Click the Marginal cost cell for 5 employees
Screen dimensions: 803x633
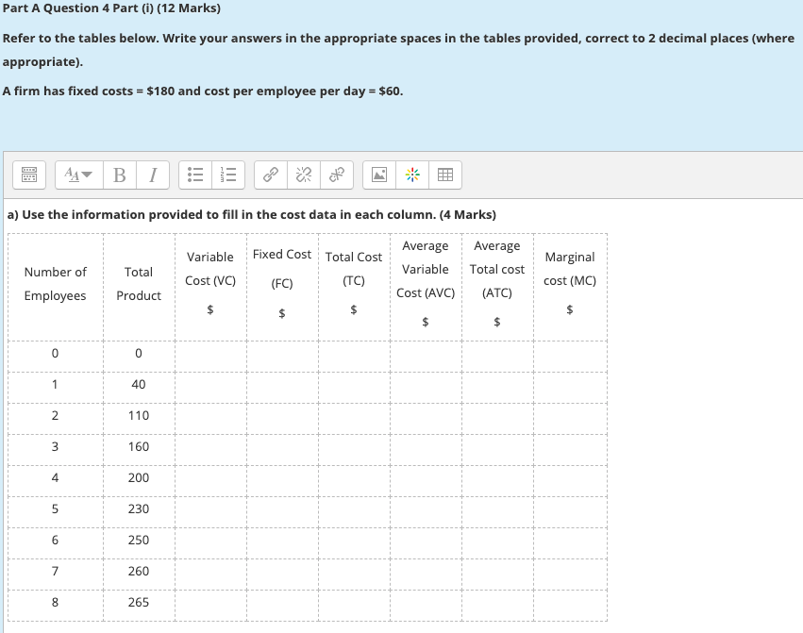coord(570,512)
